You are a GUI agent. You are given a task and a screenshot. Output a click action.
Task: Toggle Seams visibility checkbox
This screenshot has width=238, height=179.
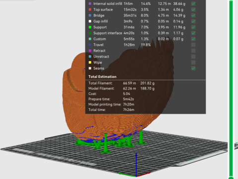193,68
